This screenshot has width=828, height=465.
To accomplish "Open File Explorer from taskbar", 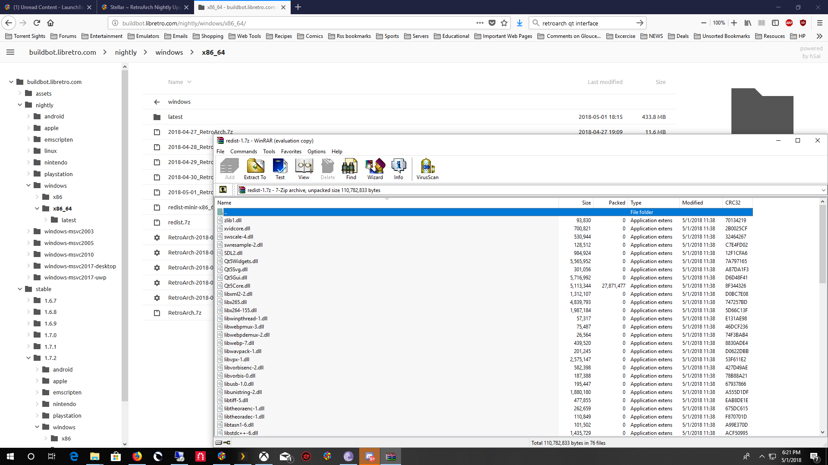I will [x=94, y=456].
